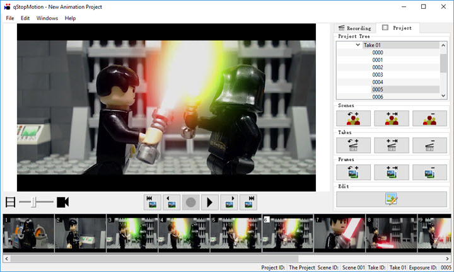Click the qStopMotion app icon in title bar

pos(7,7)
